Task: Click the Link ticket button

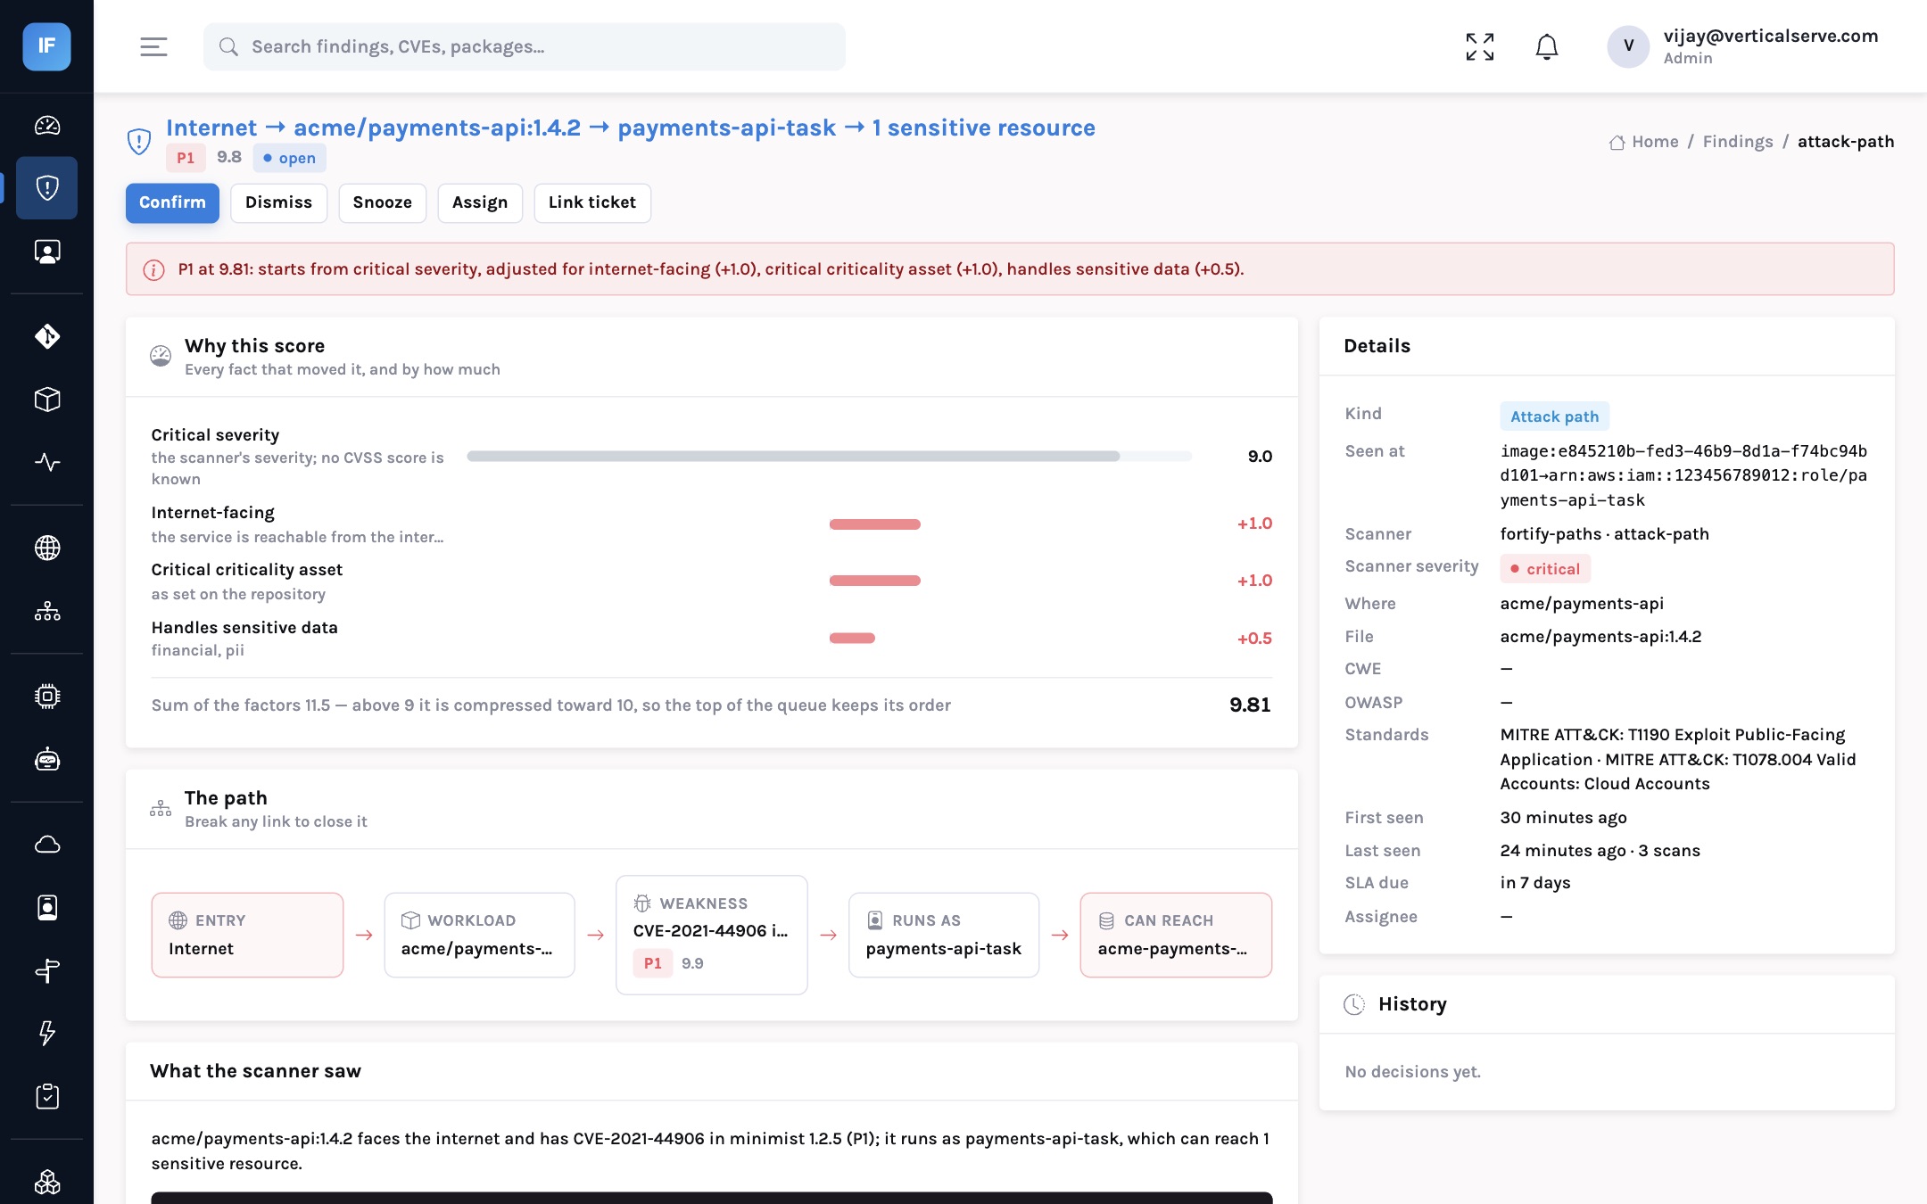Action: (592, 202)
